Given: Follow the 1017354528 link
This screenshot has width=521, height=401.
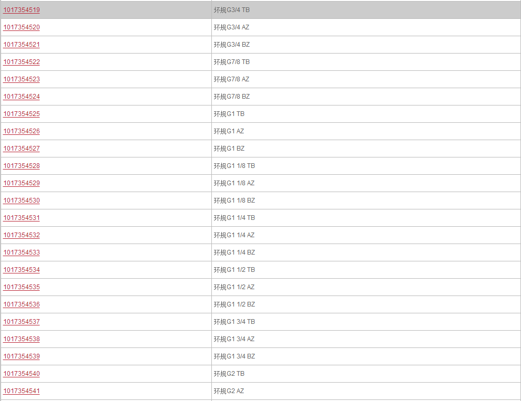Looking at the screenshot, I should pos(22,166).
